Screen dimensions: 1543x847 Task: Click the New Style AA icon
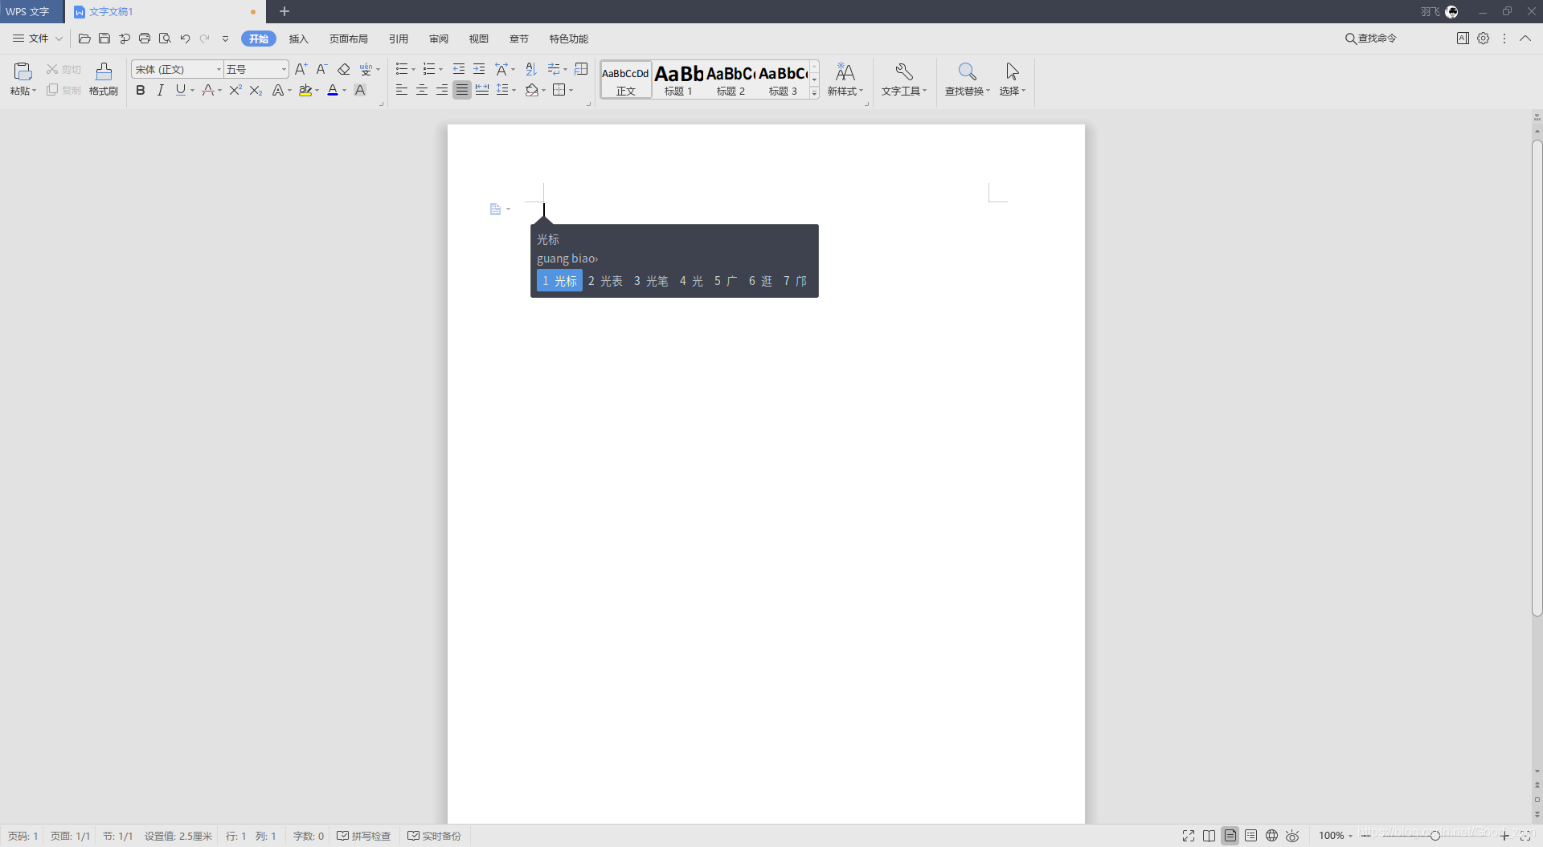pyautogui.click(x=845, y=71)
